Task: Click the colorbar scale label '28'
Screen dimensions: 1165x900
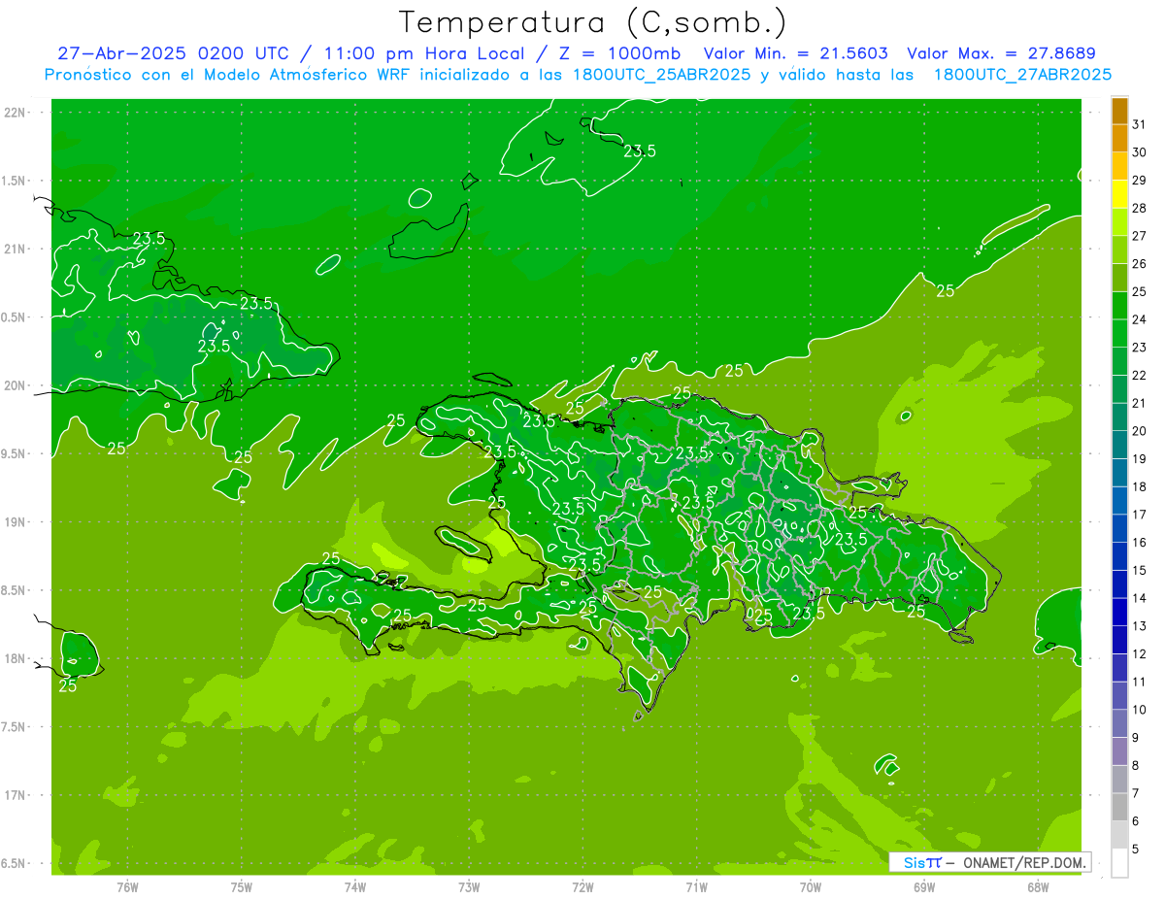Action: click(x=1140, y=208)
